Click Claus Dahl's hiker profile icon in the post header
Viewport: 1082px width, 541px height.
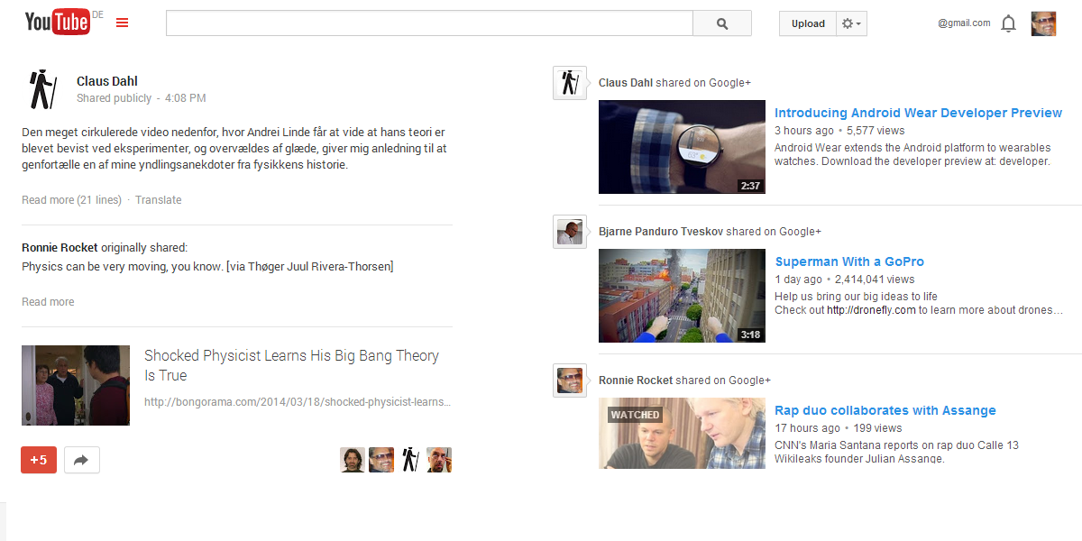point(41,89)
